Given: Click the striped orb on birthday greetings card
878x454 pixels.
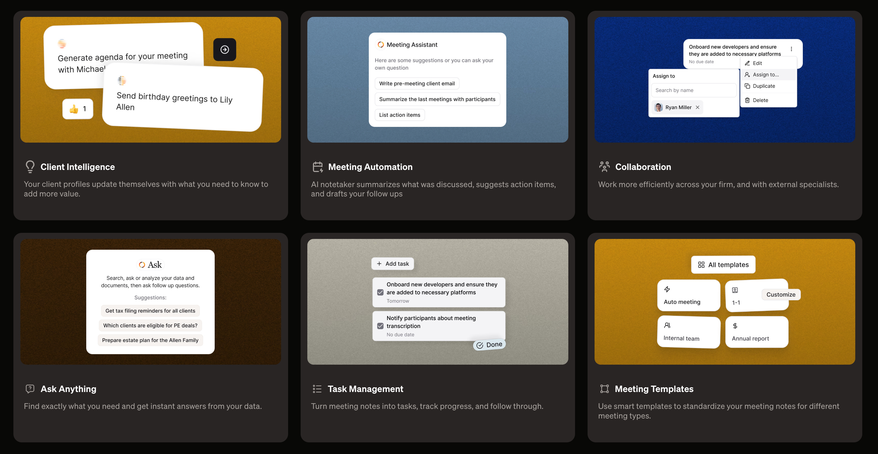Looking at the screenshot, I should (122, 80).
